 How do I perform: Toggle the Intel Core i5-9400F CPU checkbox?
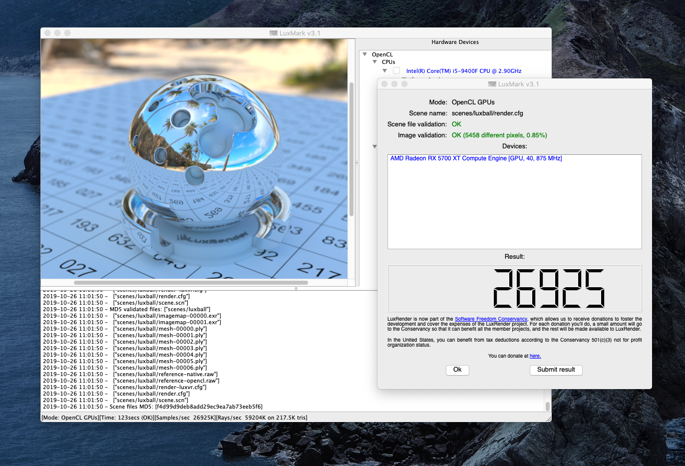[x=396, y=71]
